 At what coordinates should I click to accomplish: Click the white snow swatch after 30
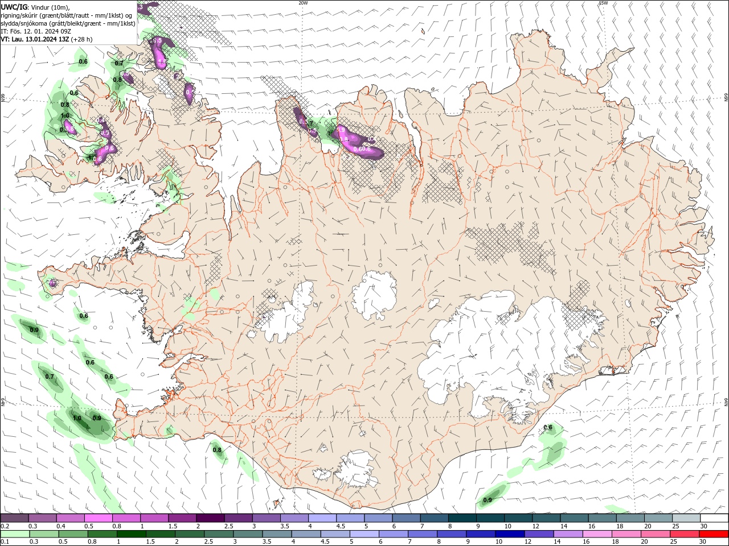click(714, 518)
